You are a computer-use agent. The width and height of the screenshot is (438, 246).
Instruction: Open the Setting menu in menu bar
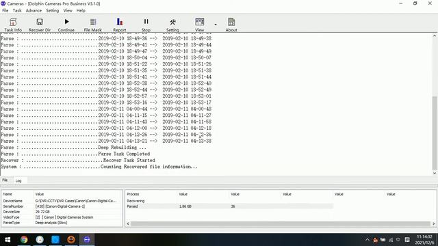(x=53, y=11)
